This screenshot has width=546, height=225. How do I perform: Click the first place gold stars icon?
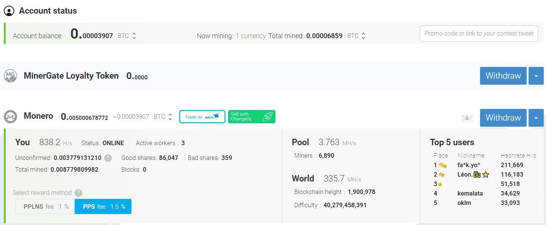(x=443, y=165)
